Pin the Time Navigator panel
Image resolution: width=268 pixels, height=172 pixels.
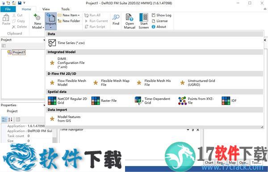click(x=193, y=130)
